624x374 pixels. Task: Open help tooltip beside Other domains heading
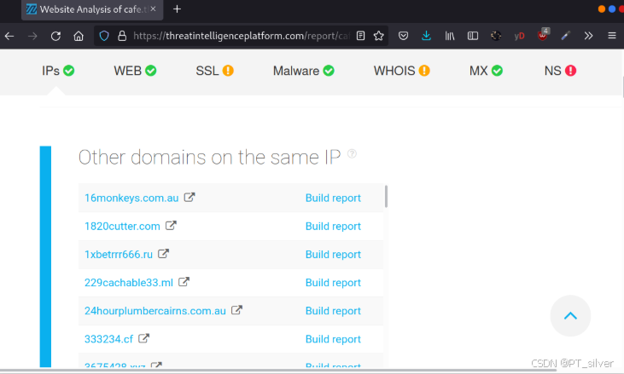point(352,153)
